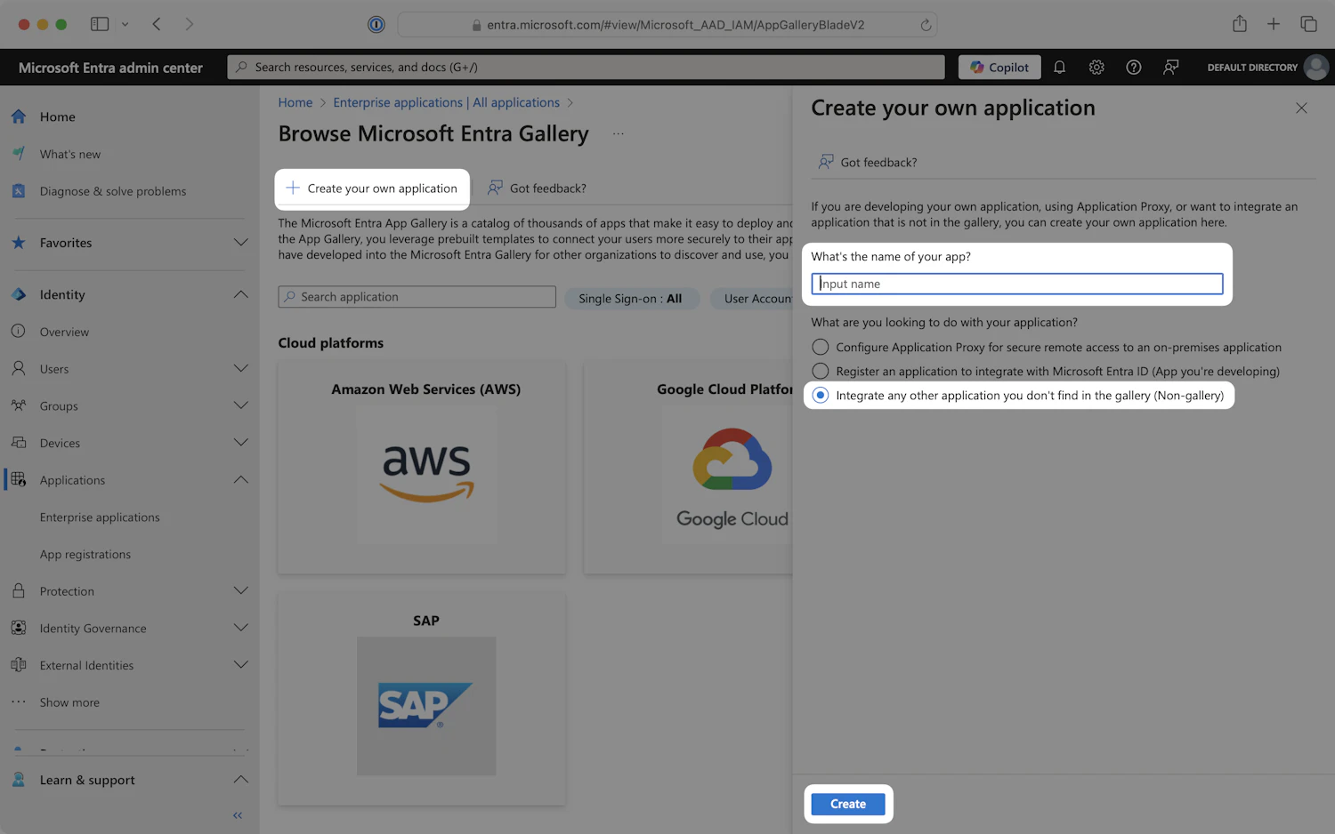Collapse the Applications submenu chevron
The image size is (1335, 834).
point(240,480)
